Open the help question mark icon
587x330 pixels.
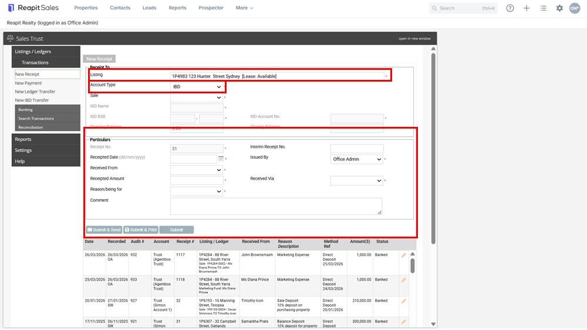click(510, 8)
